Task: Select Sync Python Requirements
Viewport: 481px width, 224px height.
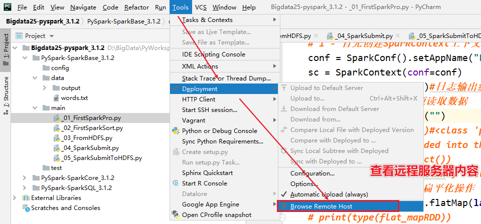Action: [x=225, y=141]
